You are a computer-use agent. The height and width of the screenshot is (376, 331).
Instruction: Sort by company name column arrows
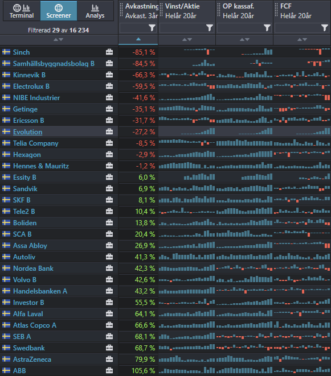[x=58, y=40]
